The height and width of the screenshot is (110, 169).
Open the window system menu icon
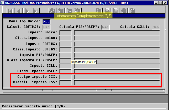pos(2,3)
